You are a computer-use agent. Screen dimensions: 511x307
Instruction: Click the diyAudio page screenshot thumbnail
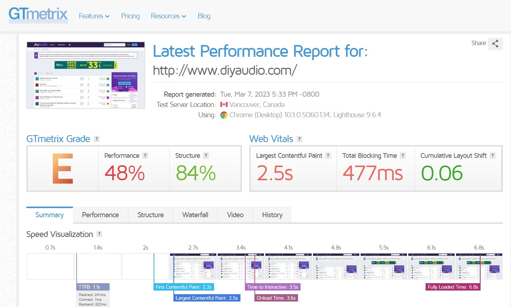tap(86, 75)
